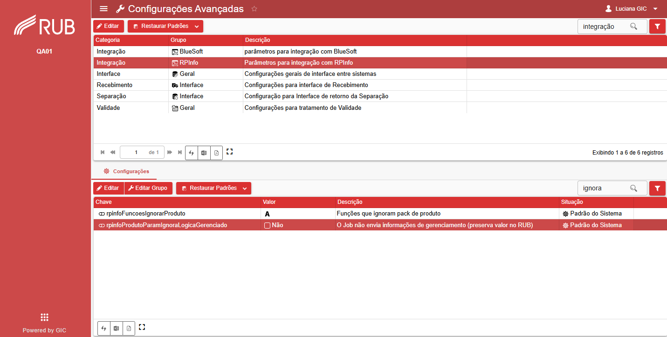
Task: Open the hamburger menu in the header
Action: point(104,9)
